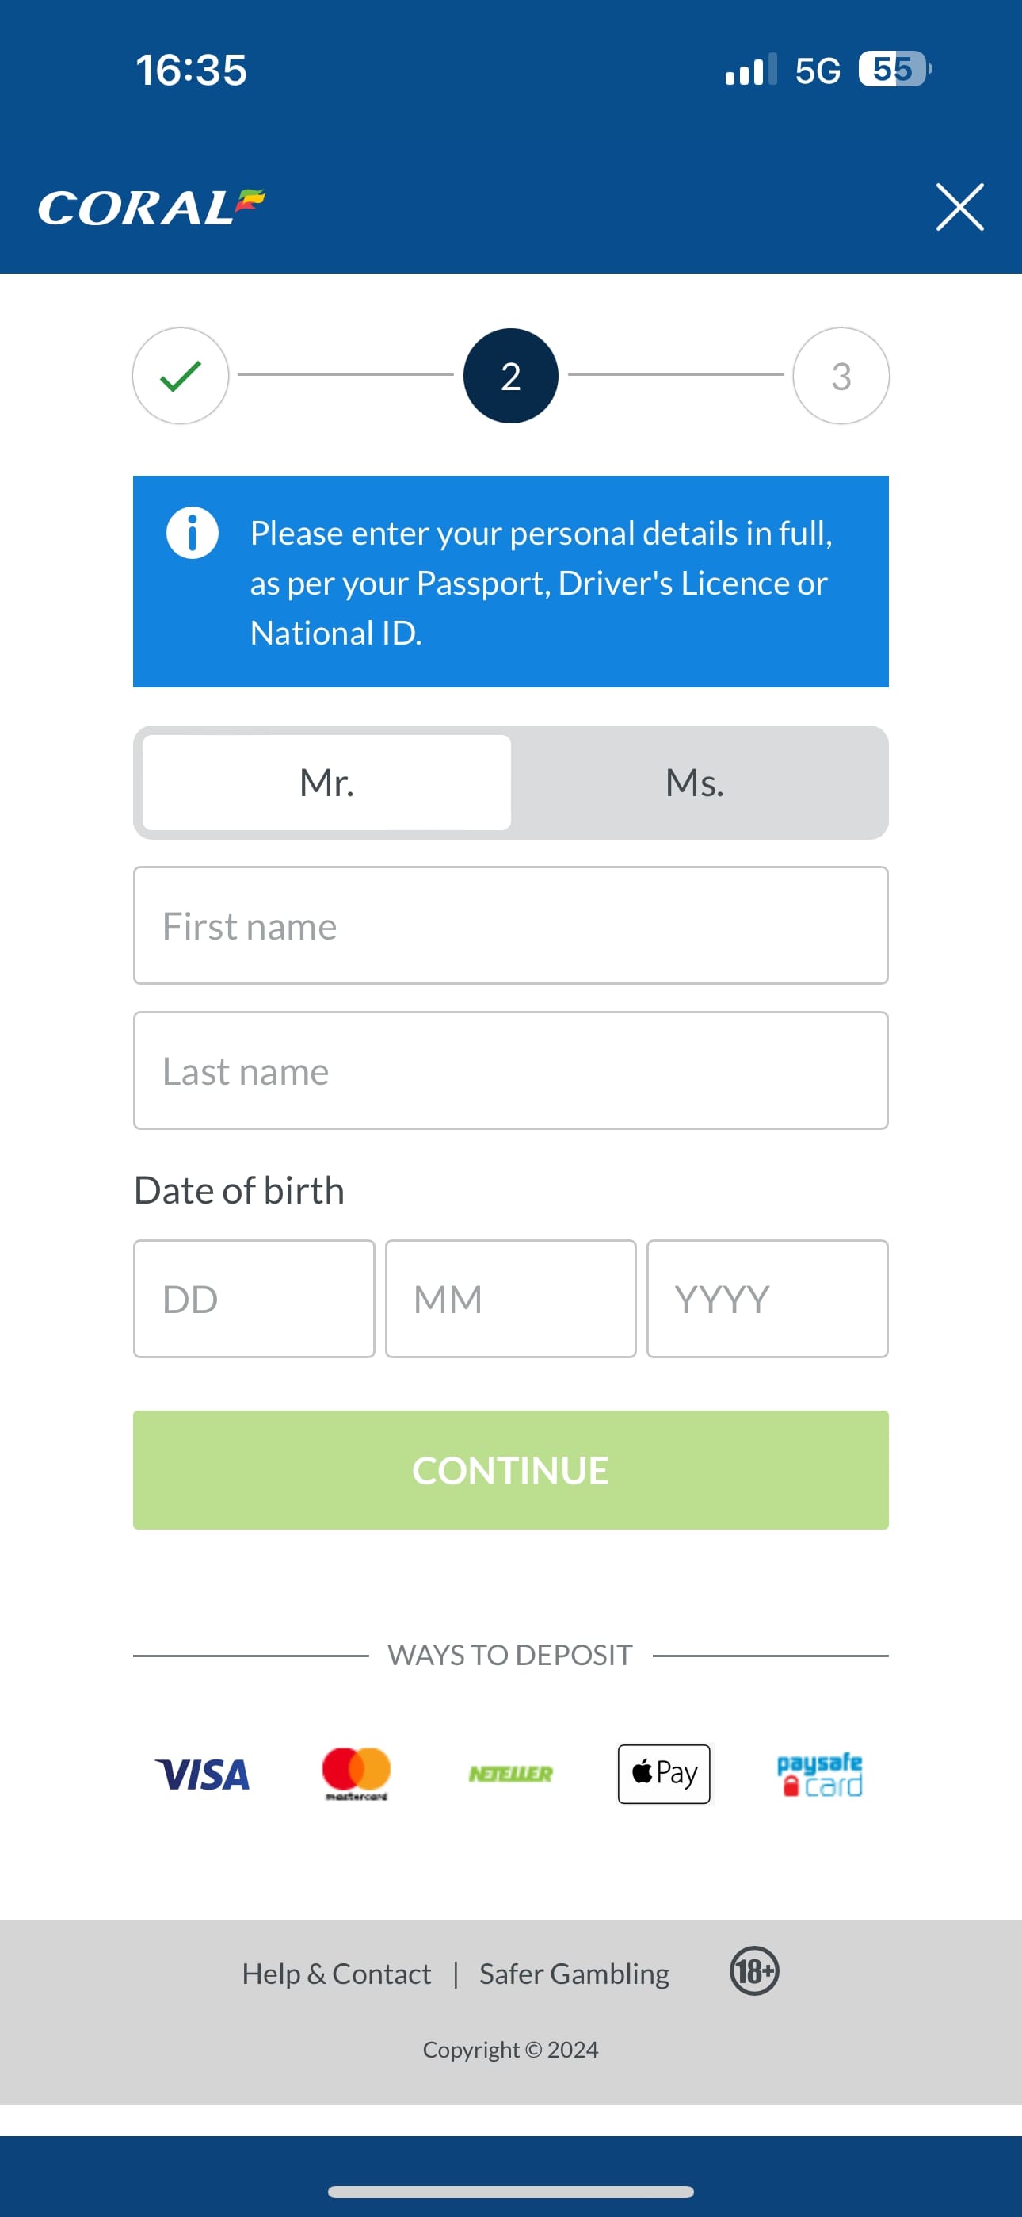Click step 3 in the progress indicator
1022x2217 pixels.
tap(841, 375)
